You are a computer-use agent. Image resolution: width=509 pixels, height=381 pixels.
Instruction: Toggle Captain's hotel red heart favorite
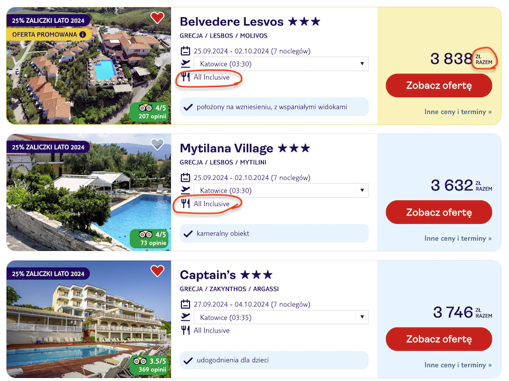coord(157,271)
